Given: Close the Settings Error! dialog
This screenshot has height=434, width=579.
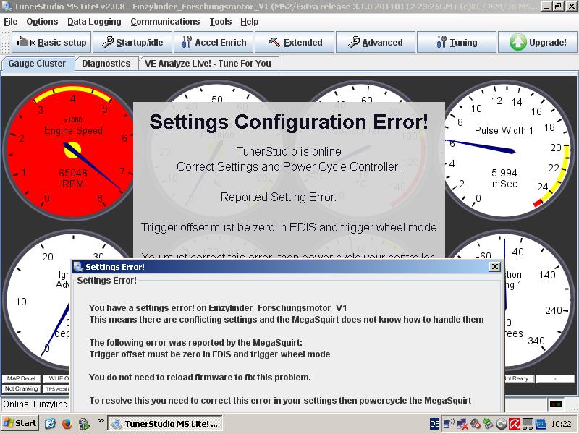Looking at the screenshot, I should pyautogui.click(x=495, y=267).
